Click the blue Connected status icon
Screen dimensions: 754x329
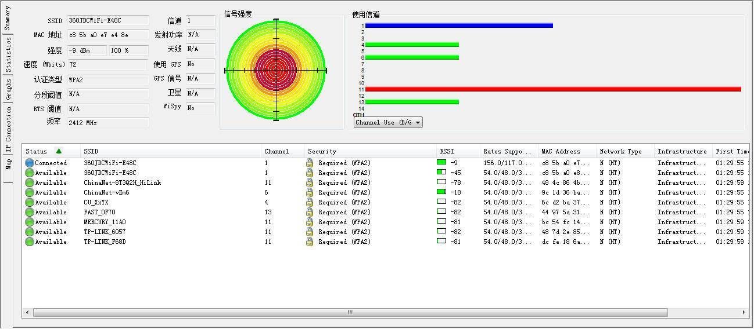click(30, 163)
